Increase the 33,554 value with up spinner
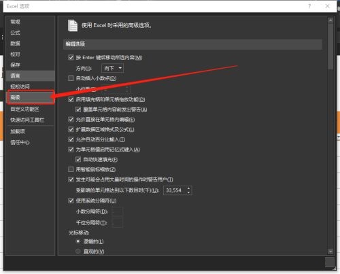The image size is (340, 274). [189, 188]
